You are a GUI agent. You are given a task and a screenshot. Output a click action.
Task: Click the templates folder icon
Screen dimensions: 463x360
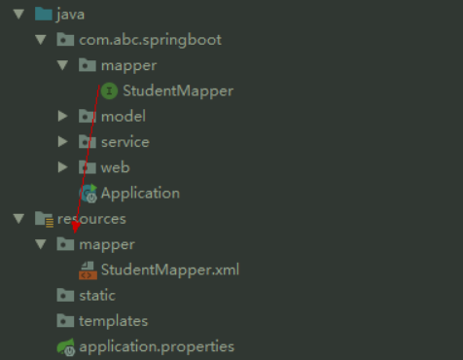(x=65, y=321)
